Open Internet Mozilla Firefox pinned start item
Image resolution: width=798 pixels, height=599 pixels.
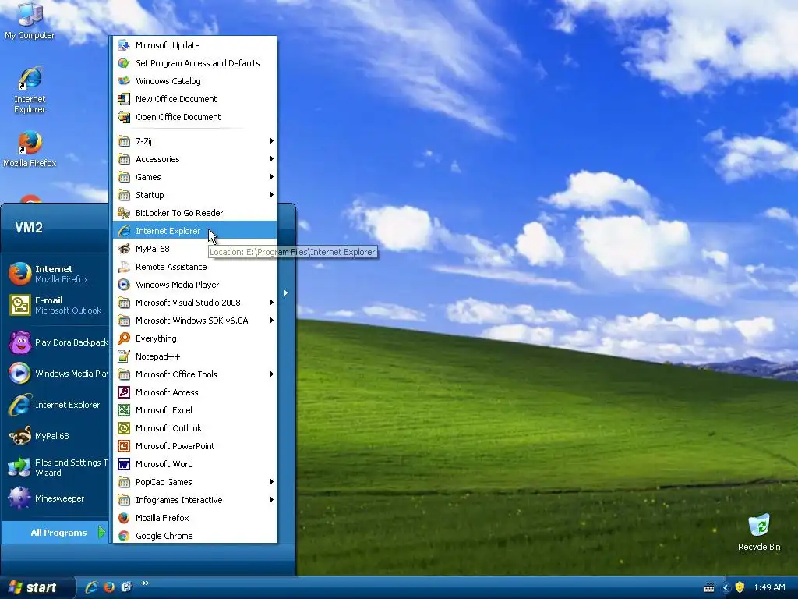pos(55,274)
